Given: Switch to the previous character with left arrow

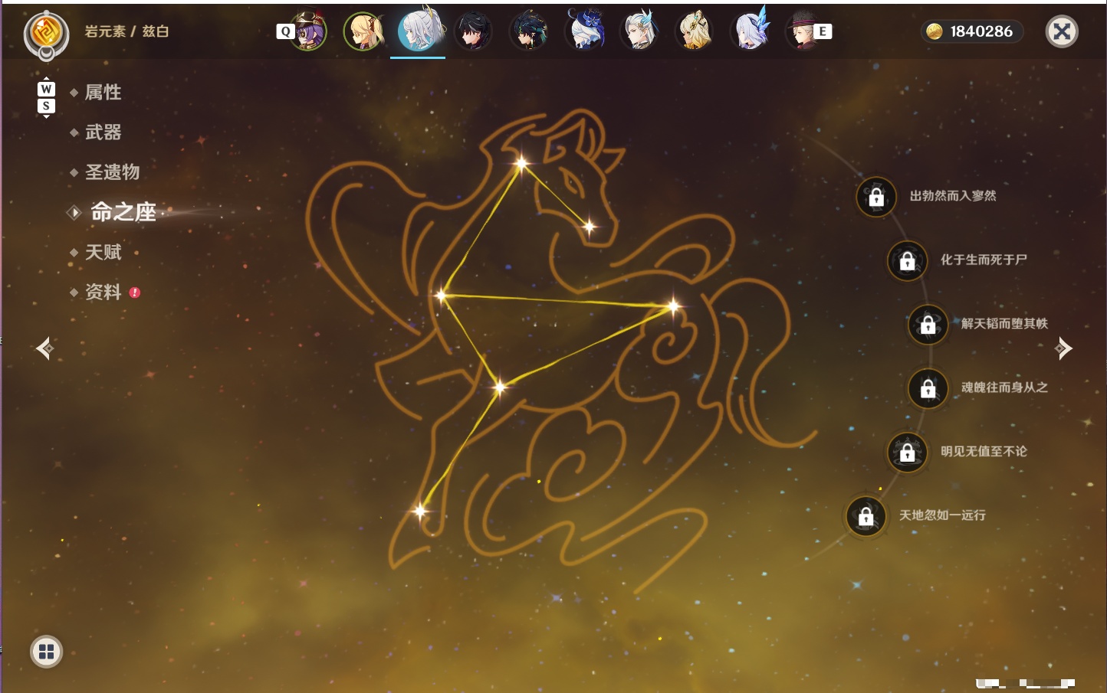Looking at the screenshot, I should pyautogui.click(x=44, y=348).
